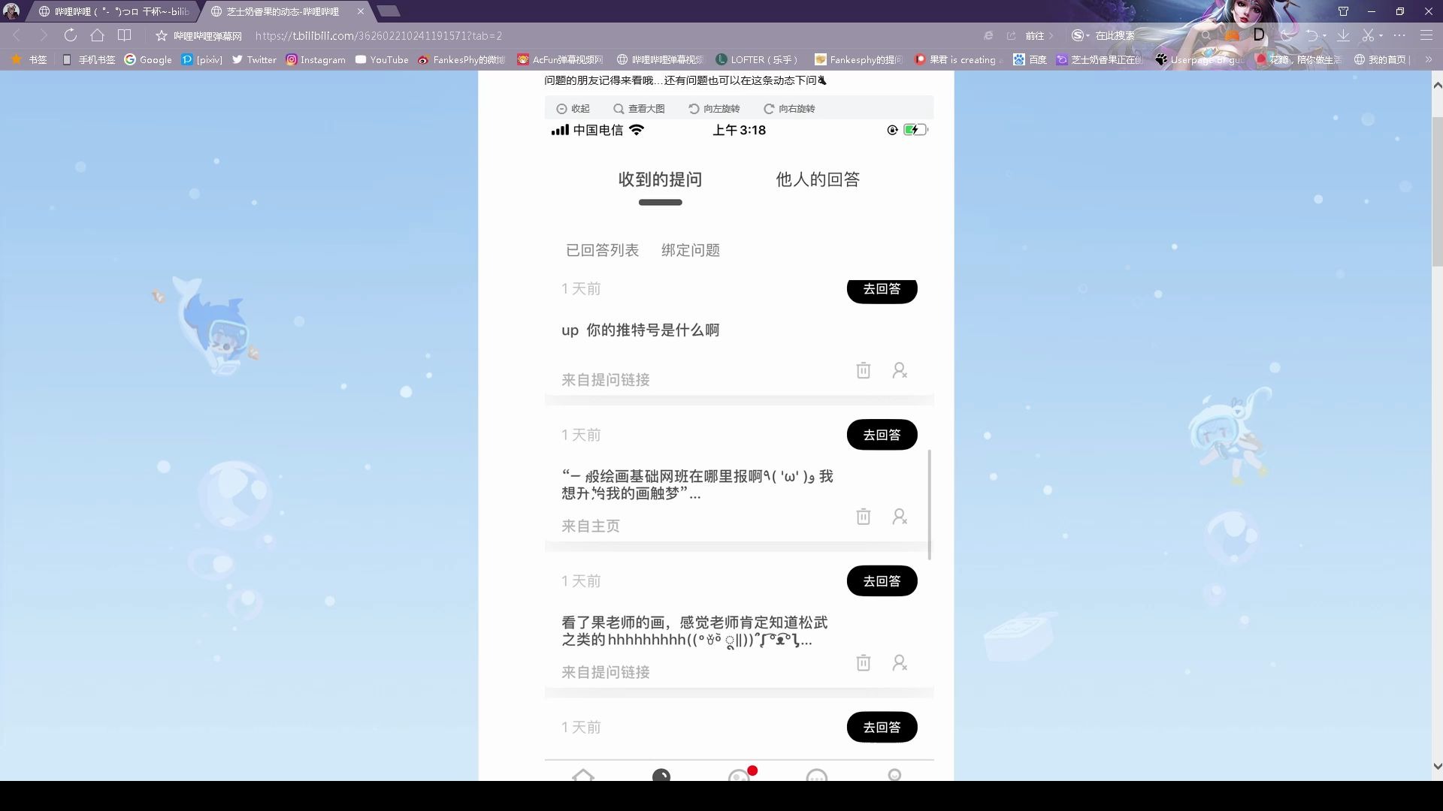
Task: Block asker of the 果老师的画 question
Action: pyautogui.click(x=900, y=663)
